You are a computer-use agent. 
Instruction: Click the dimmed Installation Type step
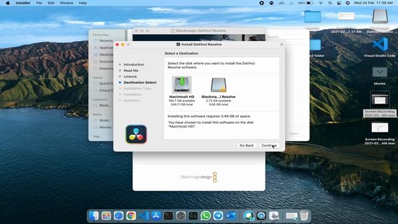coord(137,88)
